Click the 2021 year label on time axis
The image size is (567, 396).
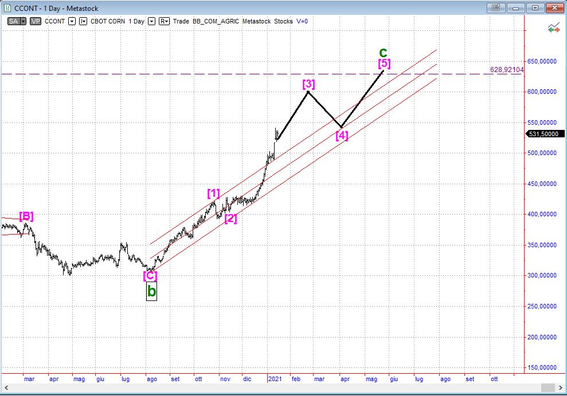(275, 379)
